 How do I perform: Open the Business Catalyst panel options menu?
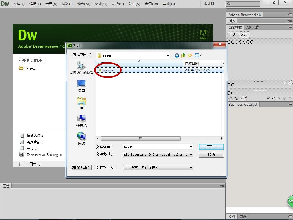point(290,104)
